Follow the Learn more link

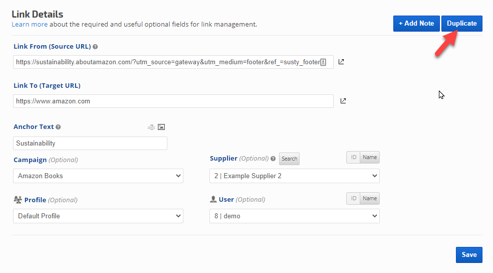pos(30,24)
